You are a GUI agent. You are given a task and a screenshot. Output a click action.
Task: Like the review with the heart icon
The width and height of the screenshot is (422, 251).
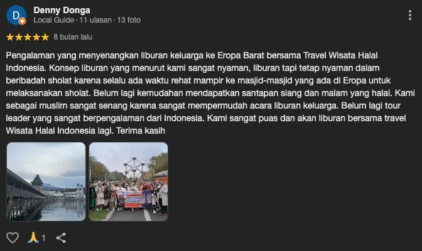tap(13, 238)
